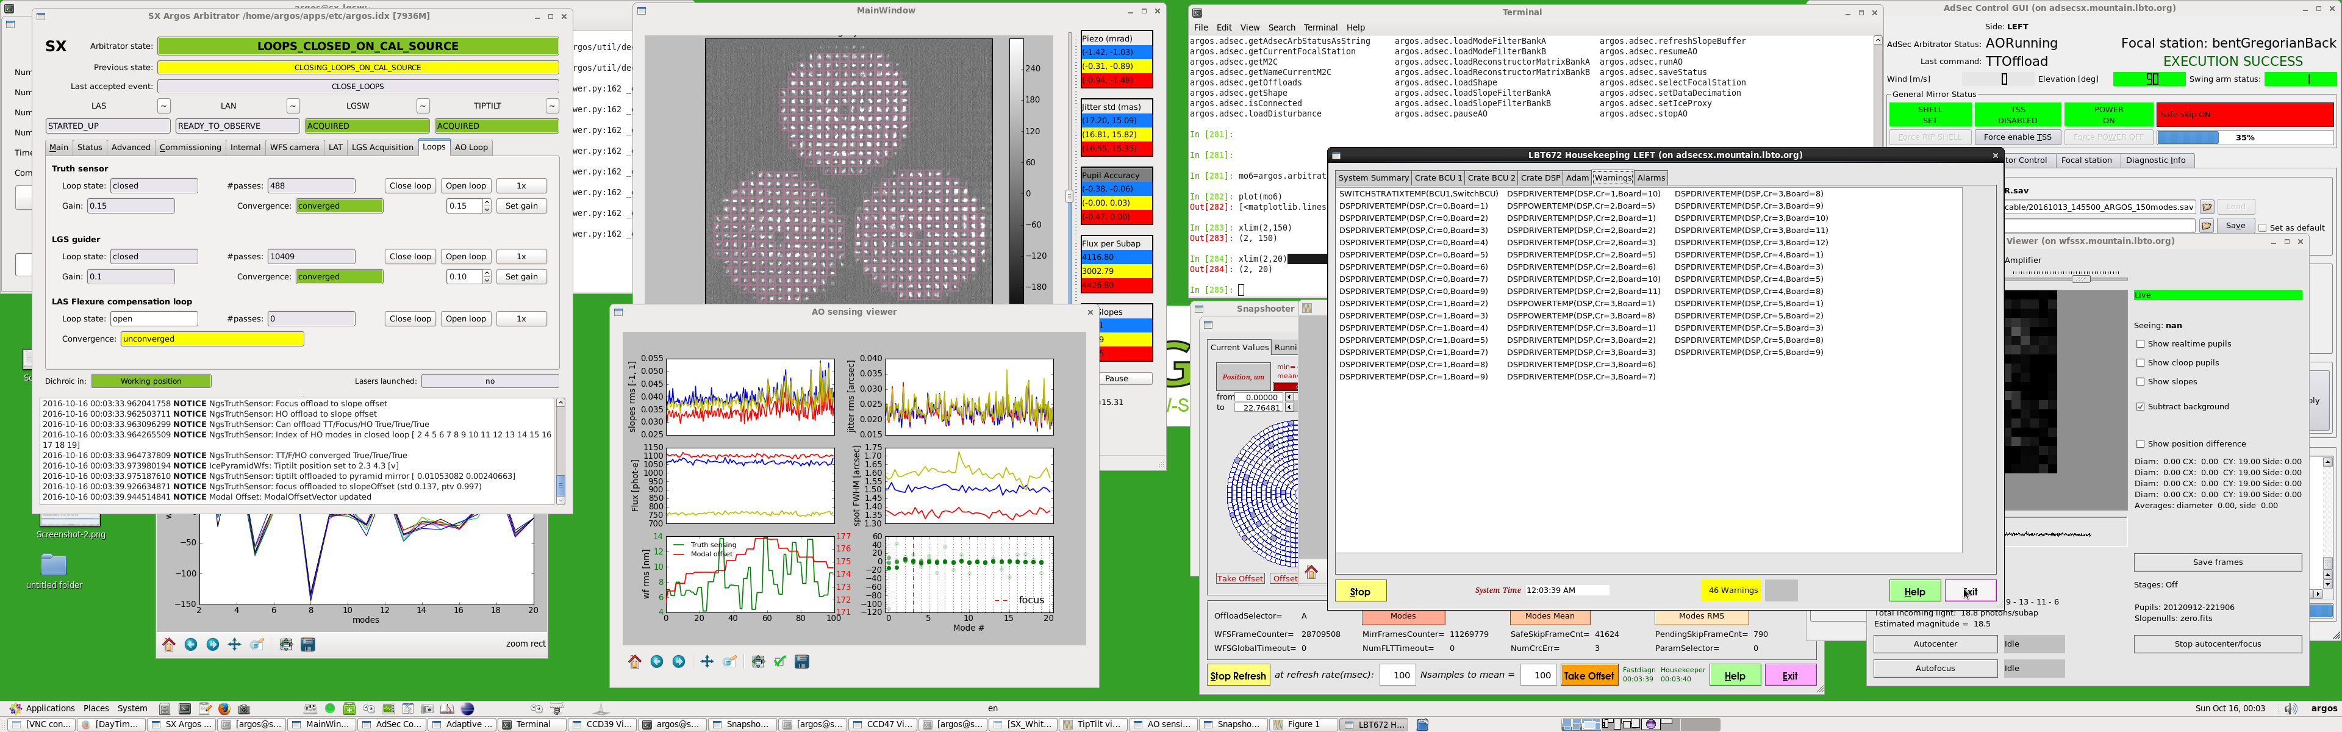Open System Summary tab in Housekeeping
This screenshot has width=2342, height=732.
pyautogui.click(x=1373, y=178)
